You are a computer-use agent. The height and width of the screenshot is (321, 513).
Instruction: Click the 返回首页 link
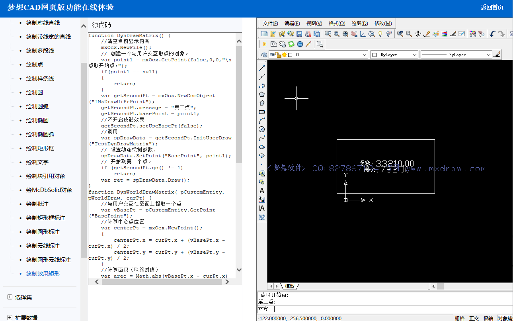pyautogui.click(x=492, y=7)
